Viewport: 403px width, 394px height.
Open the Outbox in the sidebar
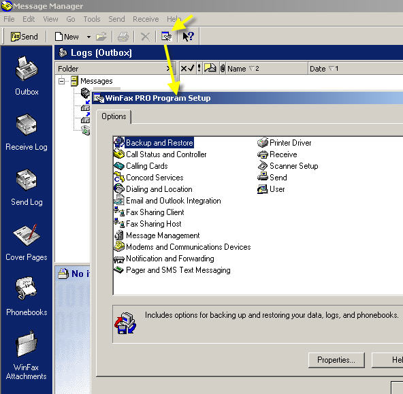click(x=27, y=76)
